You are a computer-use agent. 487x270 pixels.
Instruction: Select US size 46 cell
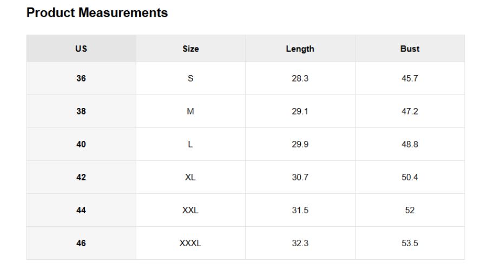81,243
